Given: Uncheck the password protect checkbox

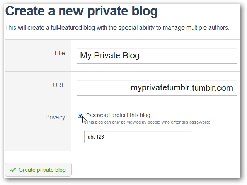Looking at the screenshot, I should point(80,115).
